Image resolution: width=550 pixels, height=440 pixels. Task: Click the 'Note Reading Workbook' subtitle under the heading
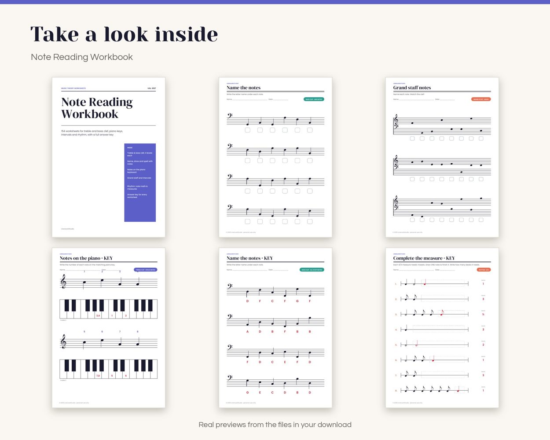tap(82, 57)
